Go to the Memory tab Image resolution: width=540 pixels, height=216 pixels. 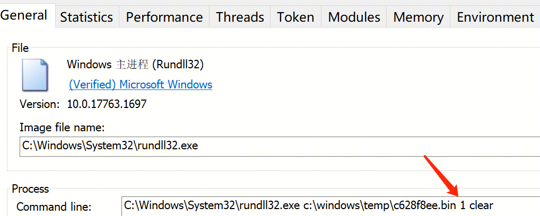coord(419,17)
